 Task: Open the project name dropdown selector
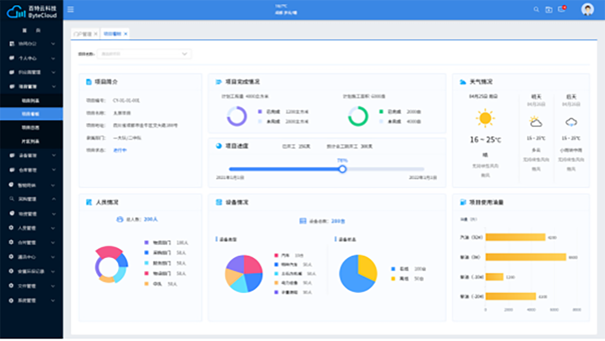click(x=144, y=54)
